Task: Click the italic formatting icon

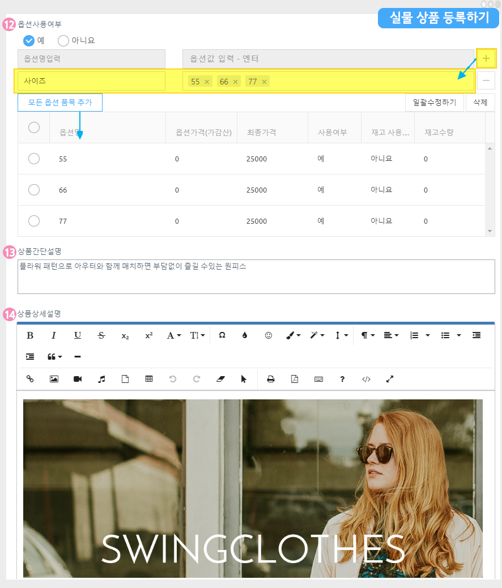Action: click(x=54, y=335)
